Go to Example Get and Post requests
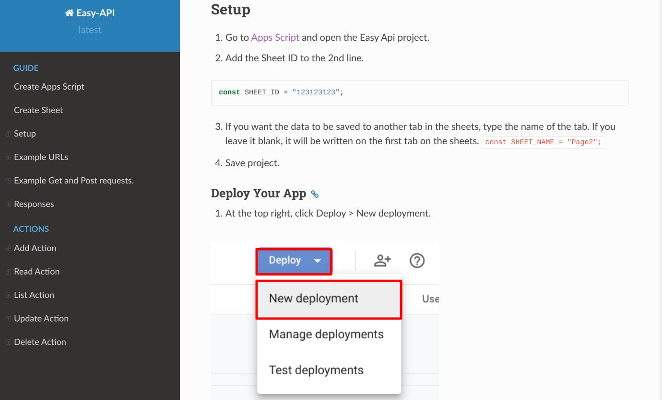Viewport: 662px width, 400px height. point(74,181)
